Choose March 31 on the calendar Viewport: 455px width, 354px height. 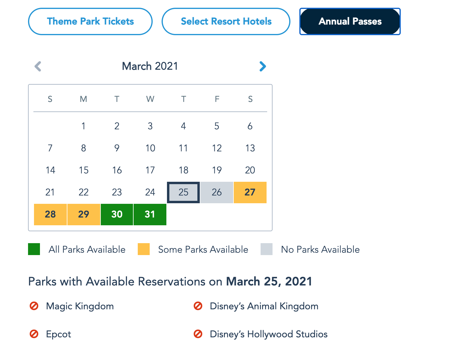(150, 214)
